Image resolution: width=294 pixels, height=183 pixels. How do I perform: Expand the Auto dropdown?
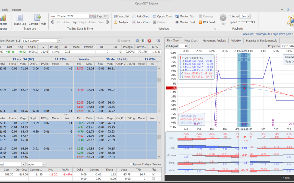(x=44, y=164)
